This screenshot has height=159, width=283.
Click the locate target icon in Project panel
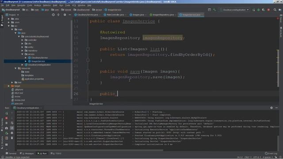pyautogui.click(x=53, y=15)
